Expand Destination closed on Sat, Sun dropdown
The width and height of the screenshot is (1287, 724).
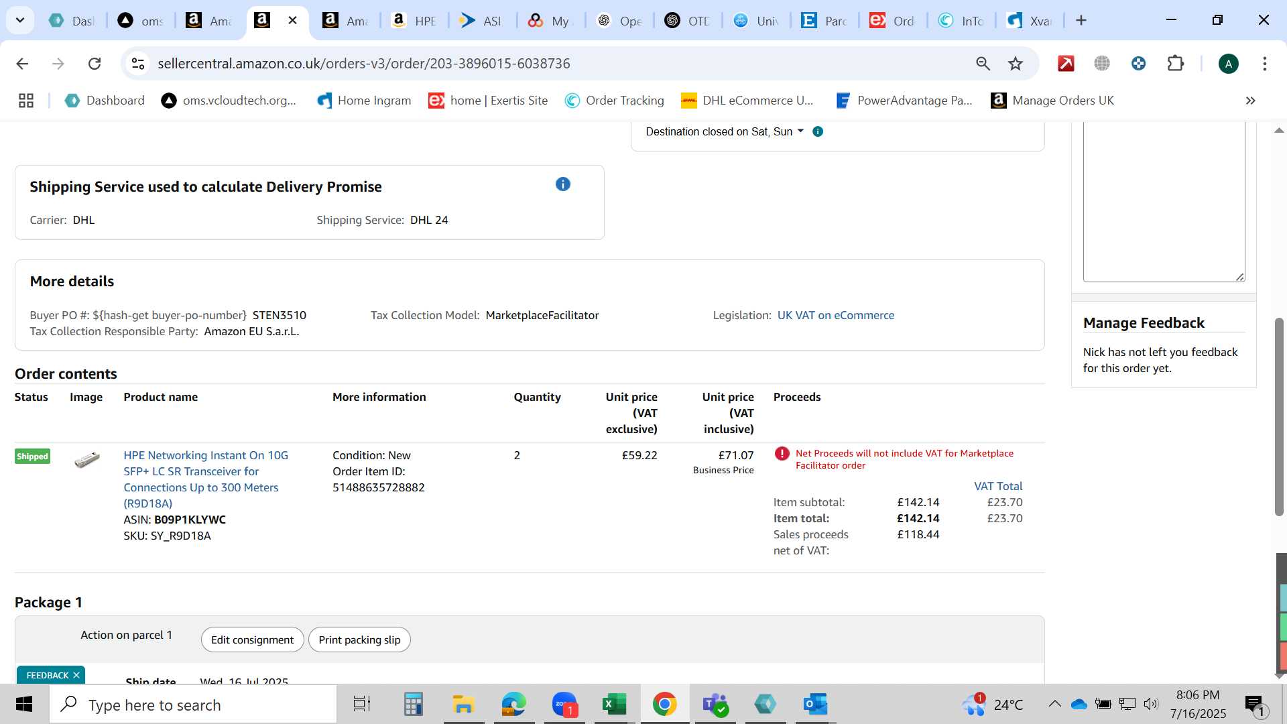pos(725,131)
